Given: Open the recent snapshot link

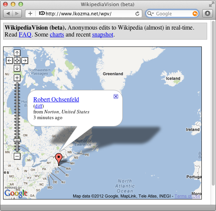Looking at the screenshot, I should click(x=102, y=35).
